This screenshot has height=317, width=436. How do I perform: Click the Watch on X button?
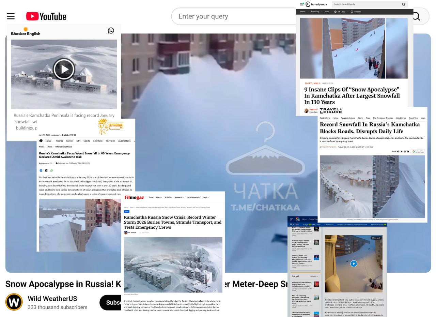click(x=376, y=238)
